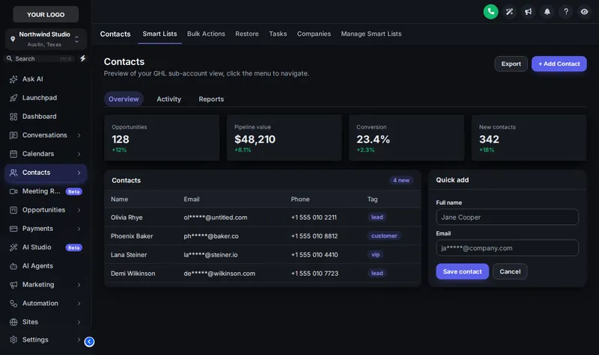599x355 pixels.
Task: Open the notifications bell
Action: coord(547,12)
